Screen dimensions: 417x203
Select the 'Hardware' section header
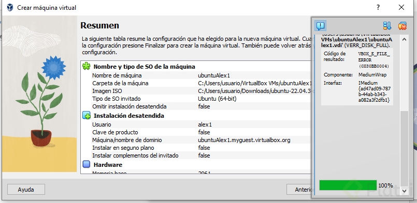pos(108,165)
